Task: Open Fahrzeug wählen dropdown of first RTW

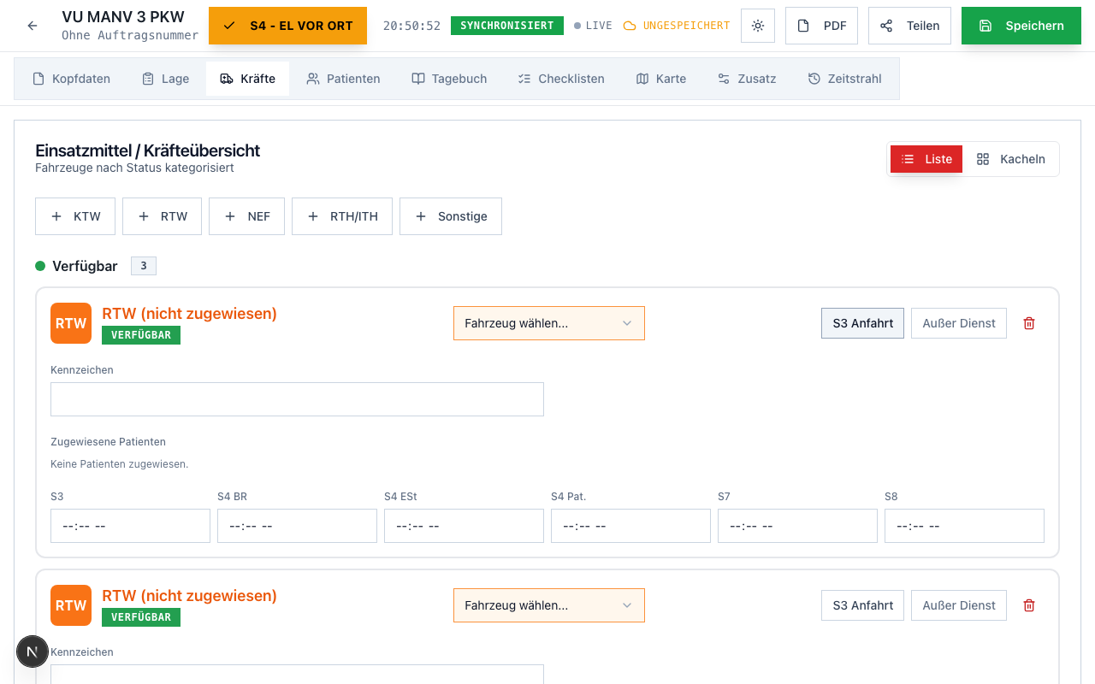Action: pyautogui.click(x=549, y=323)
